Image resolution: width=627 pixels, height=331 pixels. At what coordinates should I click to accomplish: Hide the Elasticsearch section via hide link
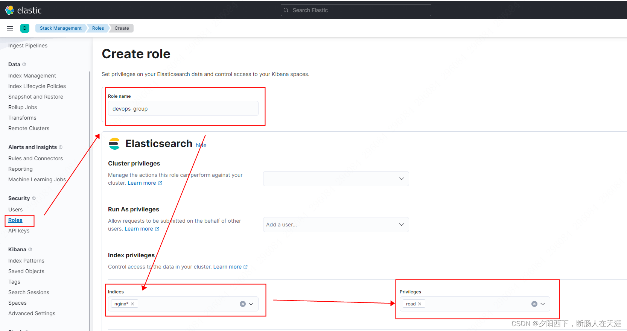click(x=201, y=145)
